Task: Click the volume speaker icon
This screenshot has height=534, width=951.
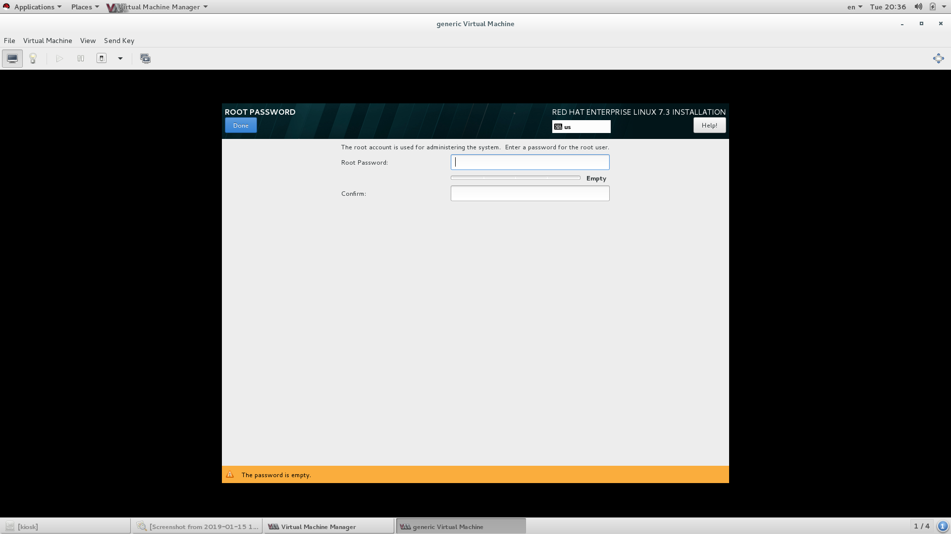Action: pos(918,7)
